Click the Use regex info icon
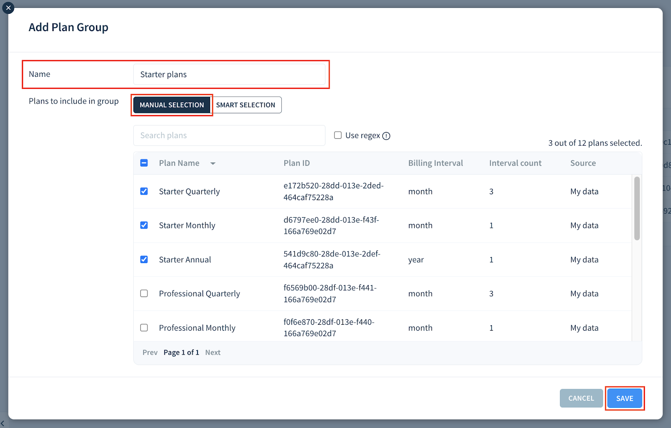The image size is (671, 428). pyautogui.click(x=386, y=136)
